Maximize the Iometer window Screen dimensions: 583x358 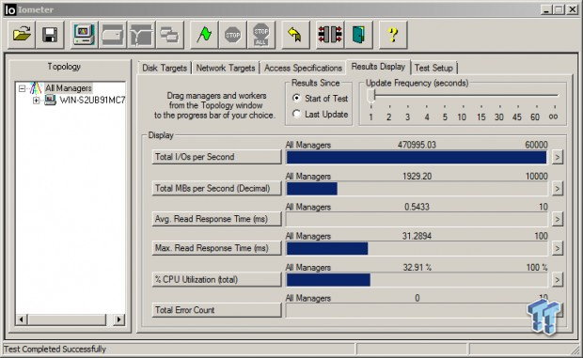pyautogui.click(x=559, y=9)
